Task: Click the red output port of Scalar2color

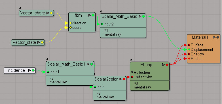Action: (x=124, y=79)
